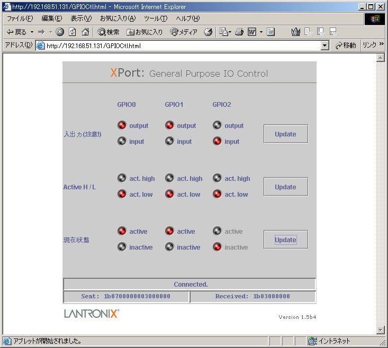Click the greyed GPIO2 inactive indicator
388x348 pixels.
(217, 247)
